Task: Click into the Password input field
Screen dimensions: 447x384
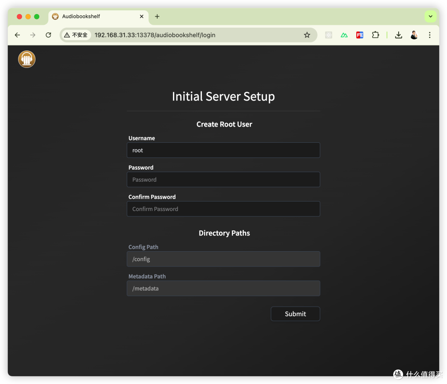Action: [x=223, y=180]
